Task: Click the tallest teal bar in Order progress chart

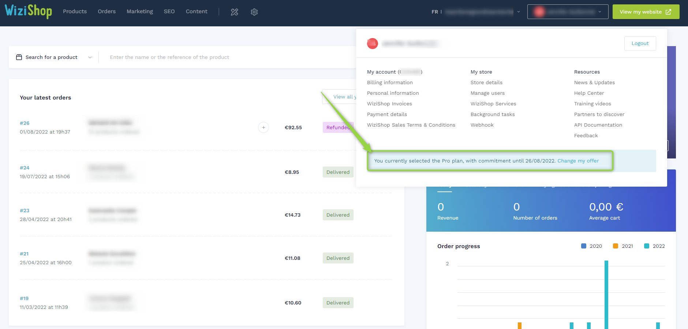Action: [x=606, y=295]
